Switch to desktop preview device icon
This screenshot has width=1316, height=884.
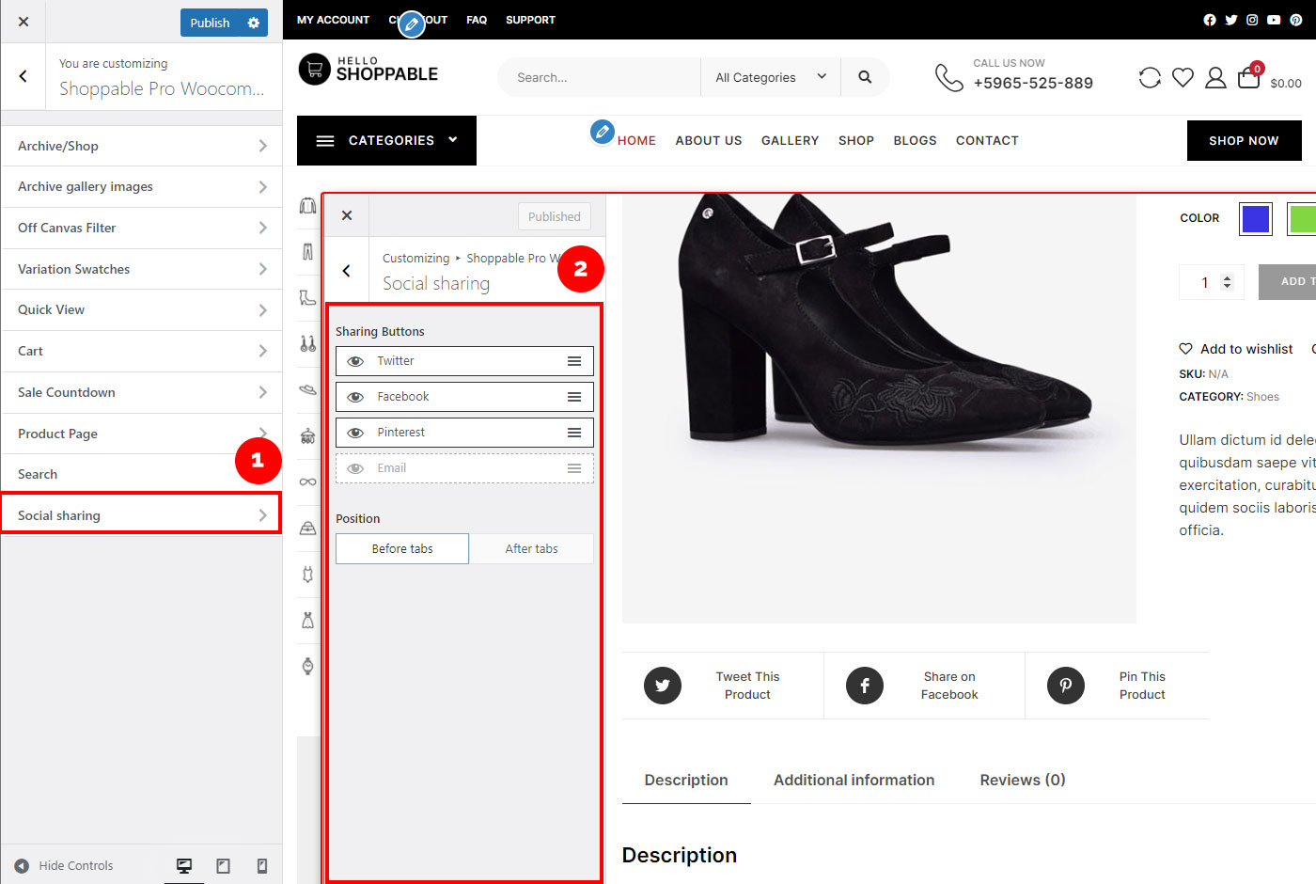(184, 866)
